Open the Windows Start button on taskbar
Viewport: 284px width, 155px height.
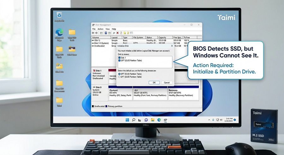[x=127, y=120]
